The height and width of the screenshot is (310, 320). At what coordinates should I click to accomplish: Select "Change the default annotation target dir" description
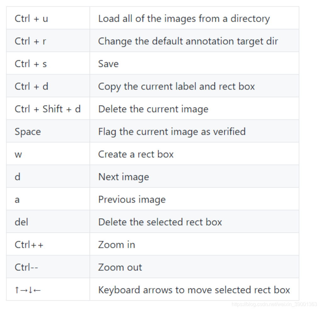pos(188,41)
